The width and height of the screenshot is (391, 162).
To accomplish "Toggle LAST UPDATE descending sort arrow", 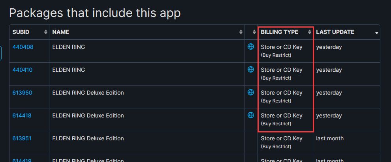I will point(376,33).
